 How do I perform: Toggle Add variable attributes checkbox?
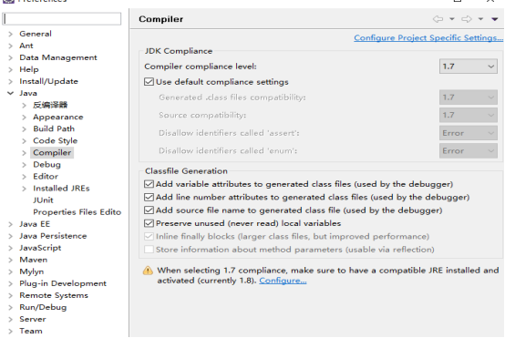(149, 184)
